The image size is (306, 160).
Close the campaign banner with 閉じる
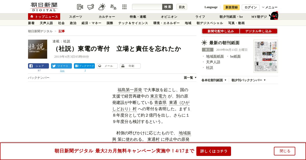285,151
